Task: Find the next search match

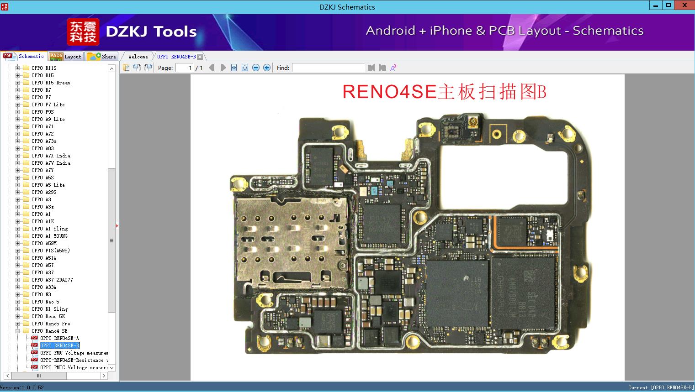Action: coord(382,68)
